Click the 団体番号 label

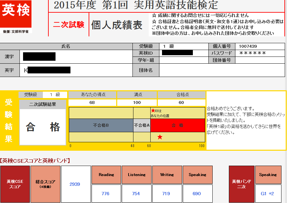pos(222,60)
